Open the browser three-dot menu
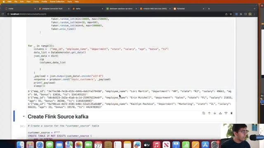The height and width of the screenshot is (148, 264). 255,14
